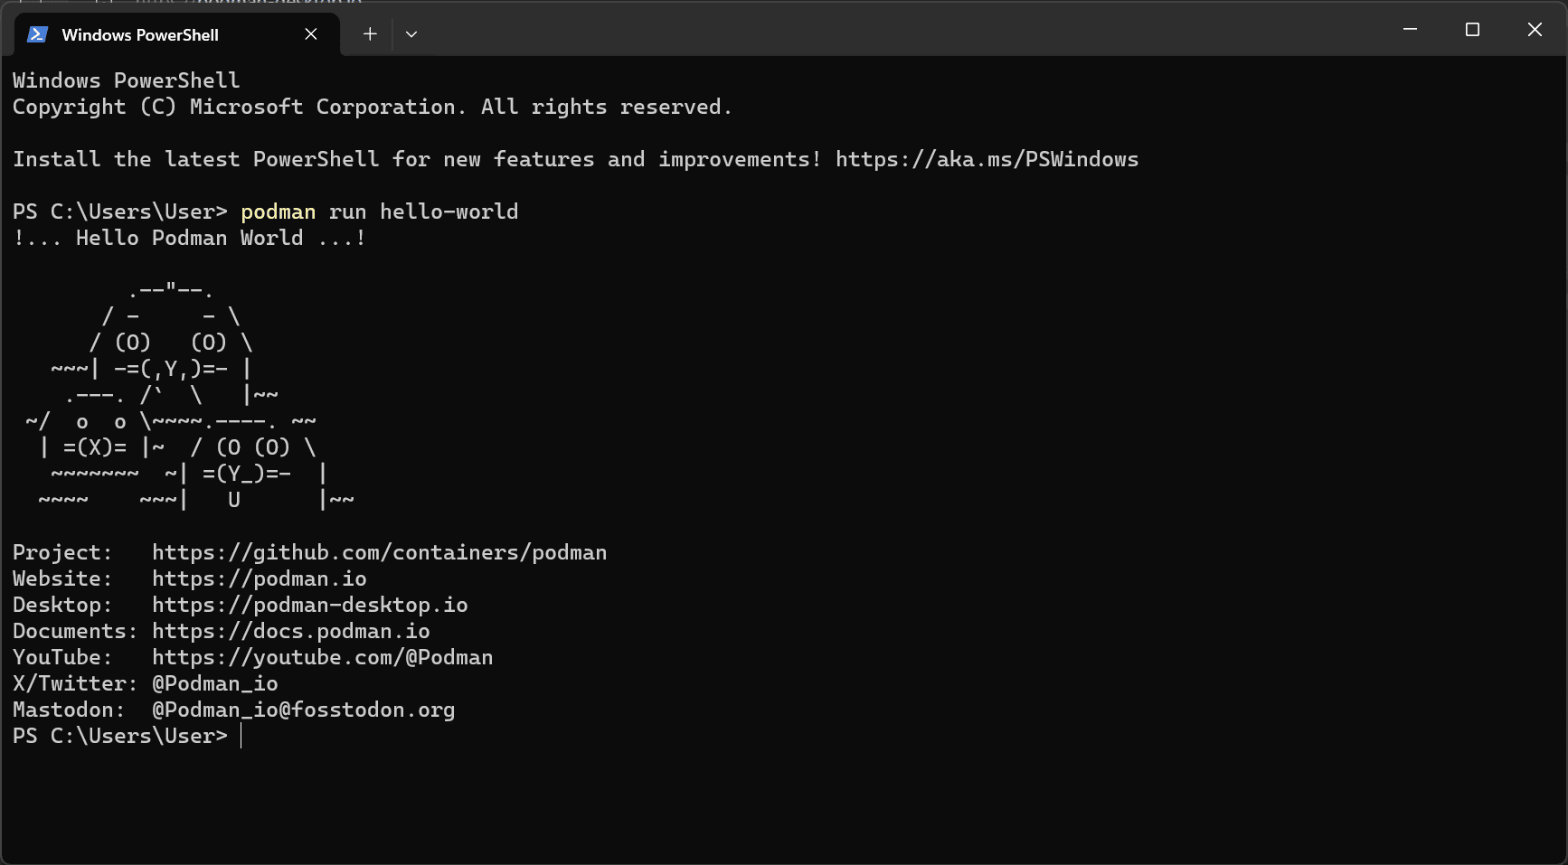This screenshot has height=865, width=1568.
Task: Click the selkie ASCII art graphic
Action: tap(181, 398)
